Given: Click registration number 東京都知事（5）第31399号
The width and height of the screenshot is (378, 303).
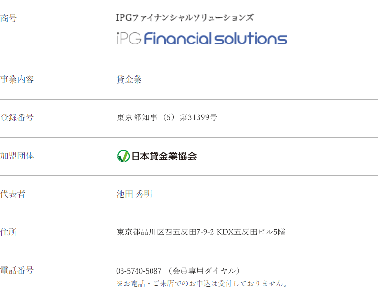Looking at the screenshot, I should [x=166, y=117].
